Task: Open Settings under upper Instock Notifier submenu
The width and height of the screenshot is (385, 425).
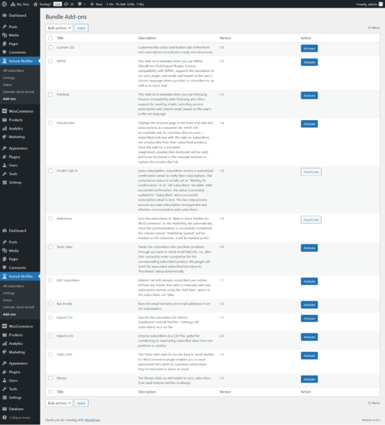Action: point(9,78)
